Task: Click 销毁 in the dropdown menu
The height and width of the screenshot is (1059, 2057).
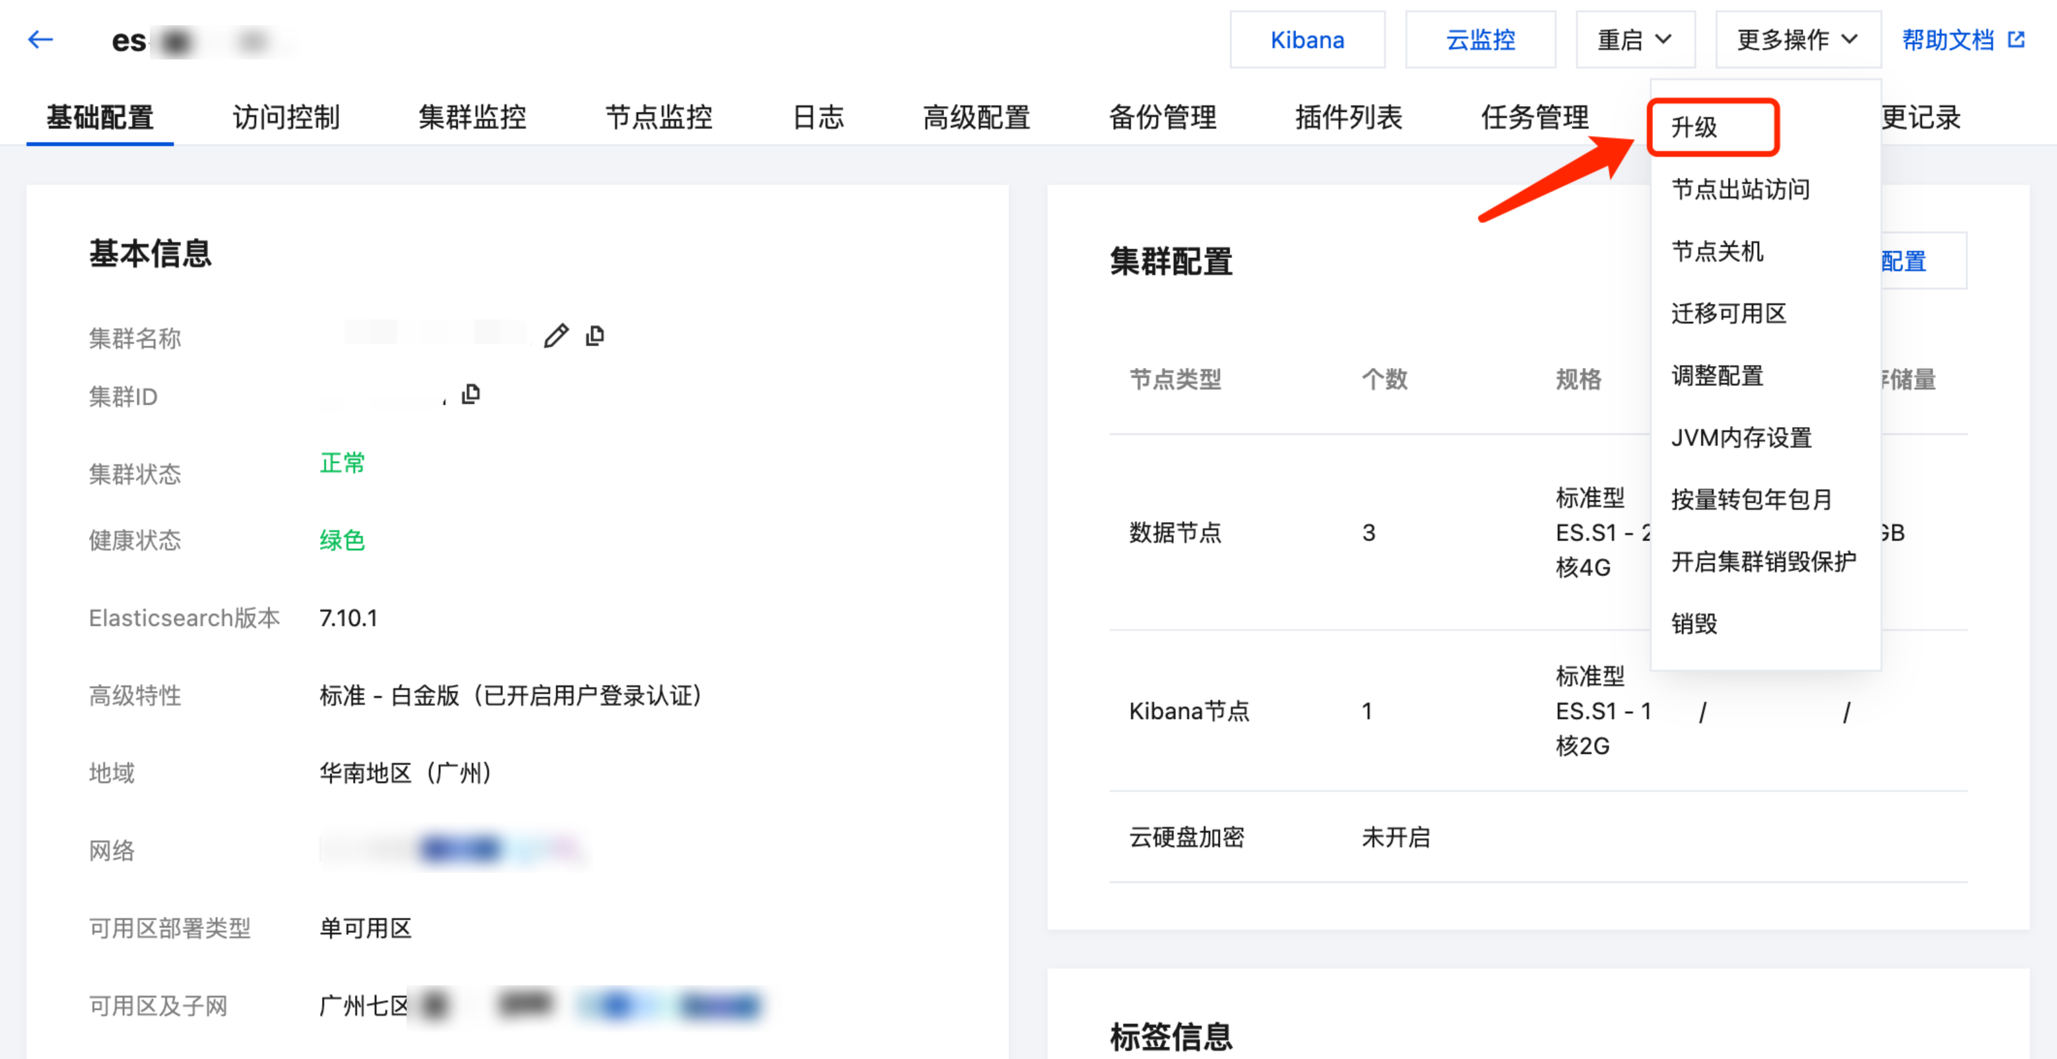Action: point(1694,624)
